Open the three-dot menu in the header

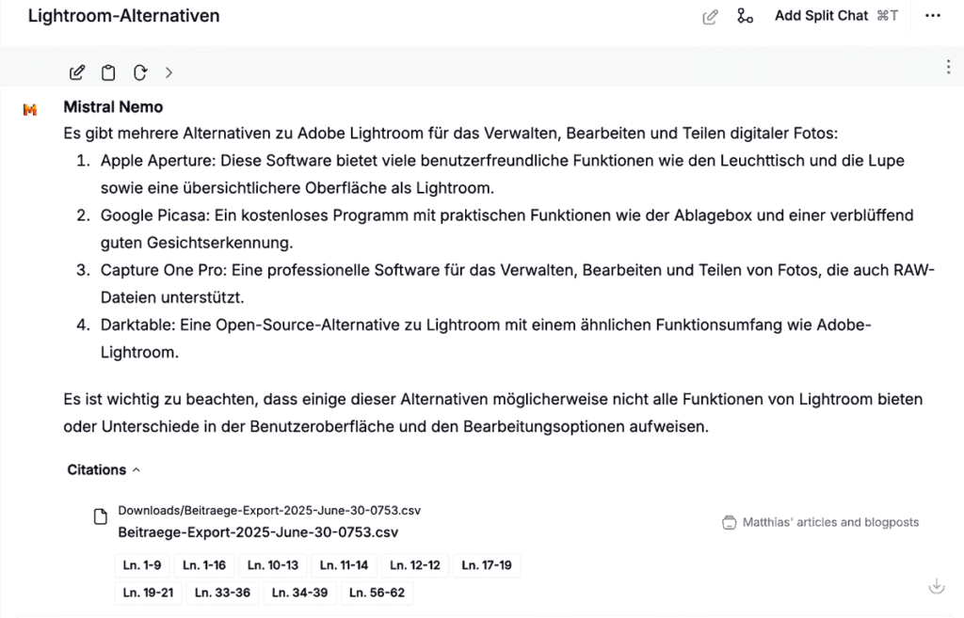pos(933,16)
